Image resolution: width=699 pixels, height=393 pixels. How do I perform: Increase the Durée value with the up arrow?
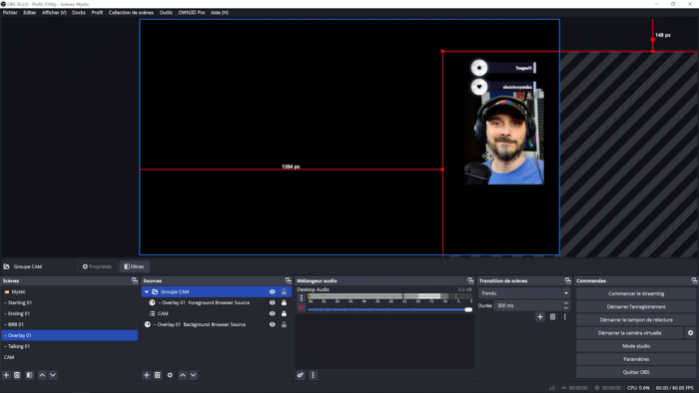[566, 303]
